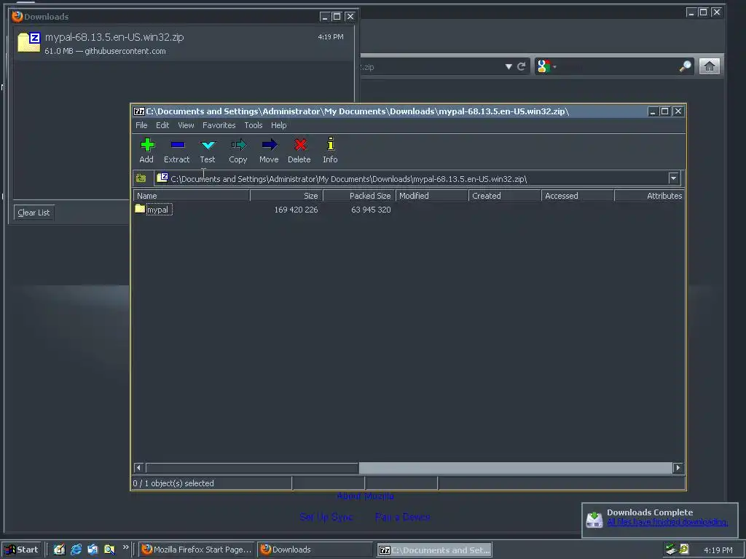Click the Outlook Express quick launch icon
746x559 pixels.
pyautogui.click(x=93, y=550)
